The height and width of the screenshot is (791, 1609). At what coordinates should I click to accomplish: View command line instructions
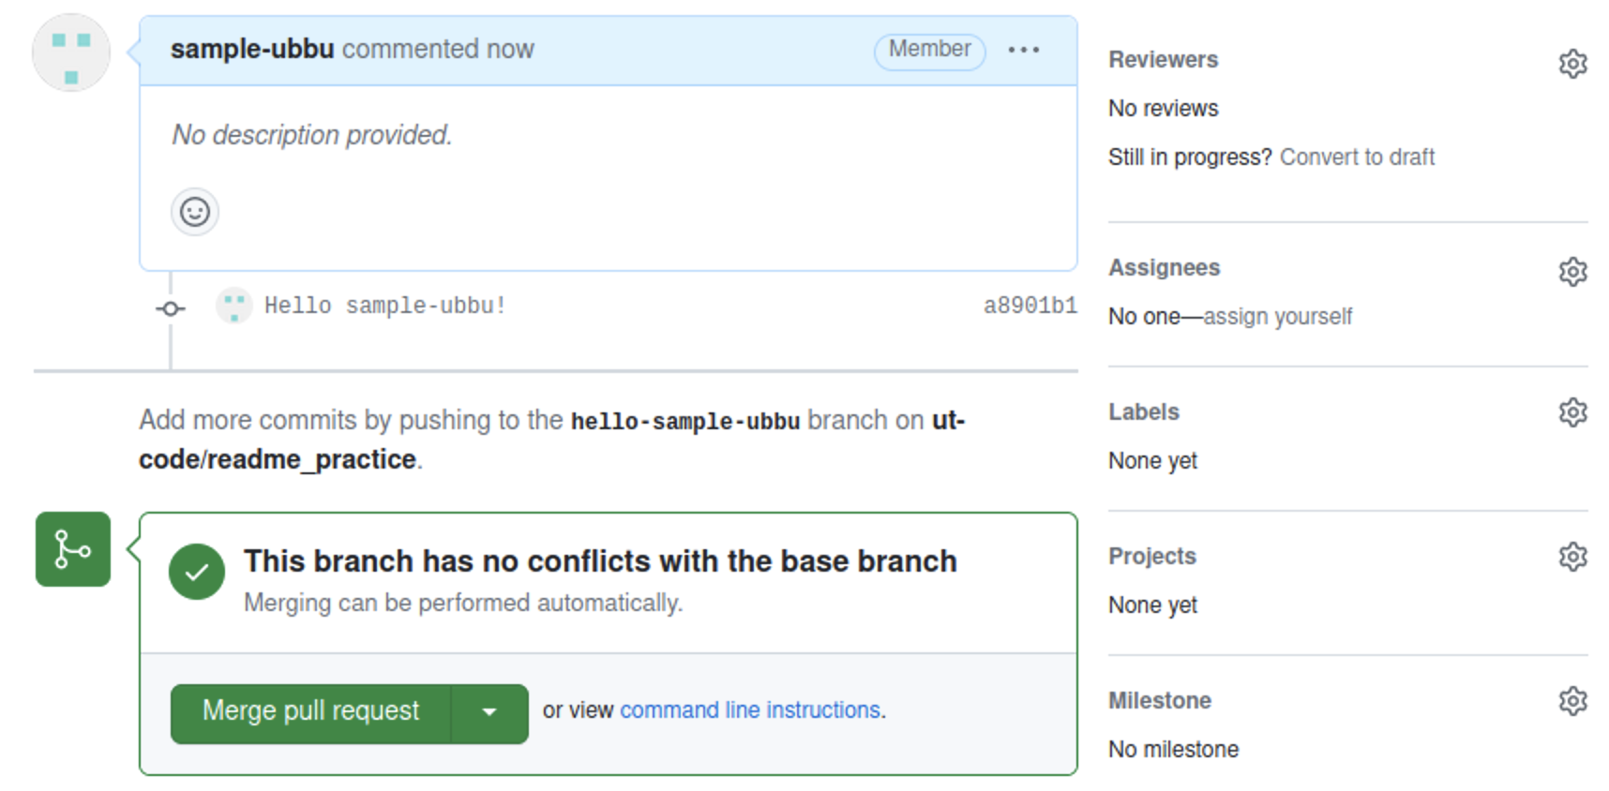click(750, 710)
